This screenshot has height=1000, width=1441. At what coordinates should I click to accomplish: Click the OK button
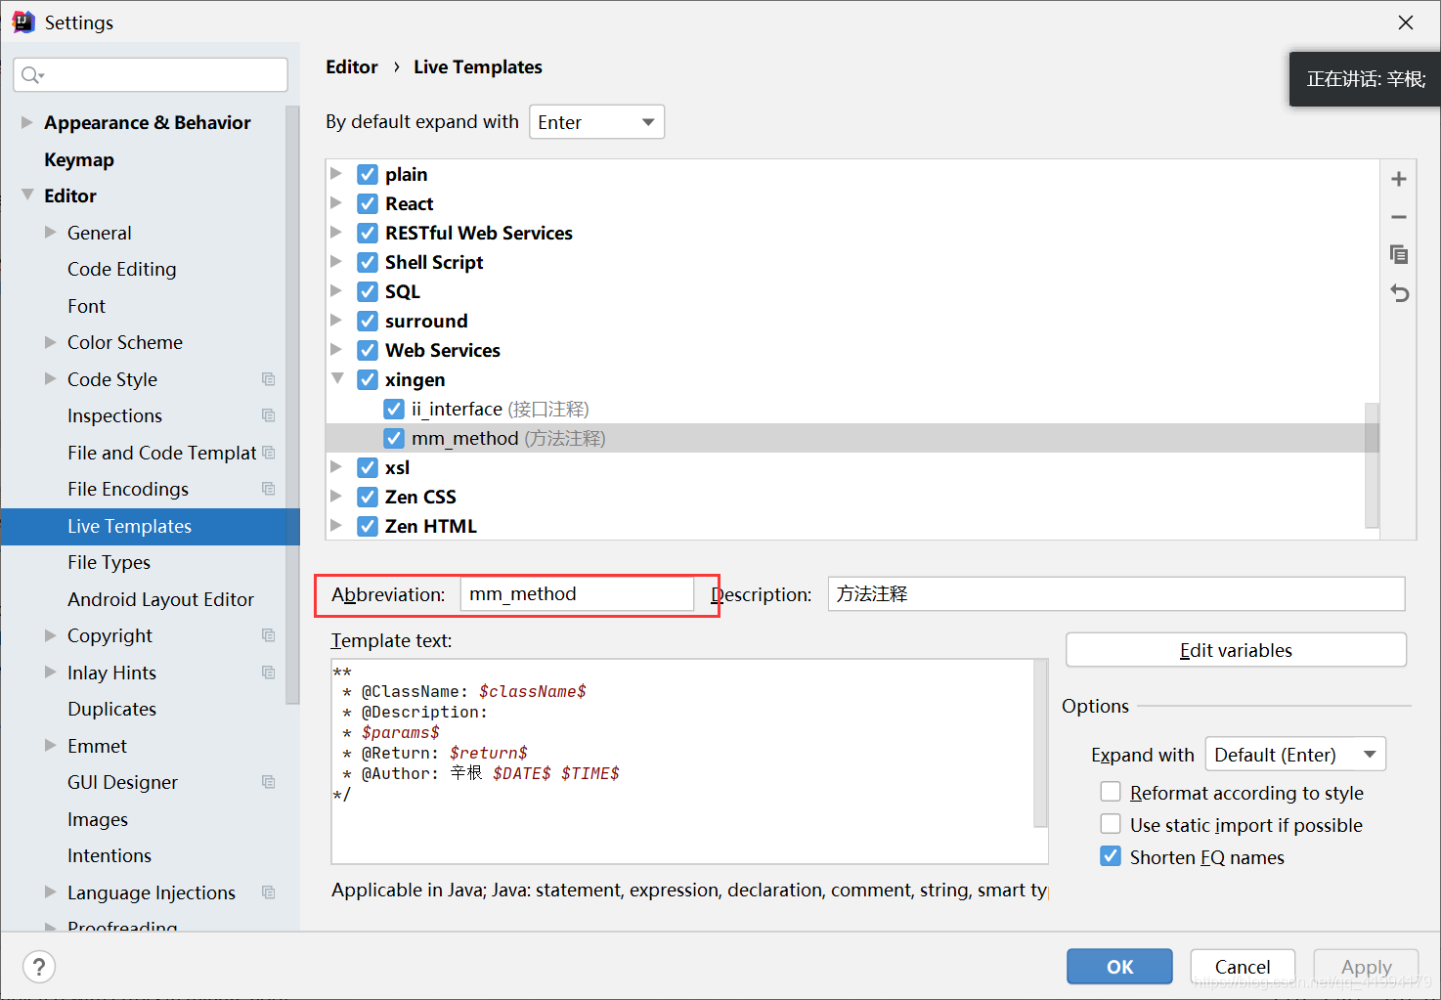(1119, 967)
